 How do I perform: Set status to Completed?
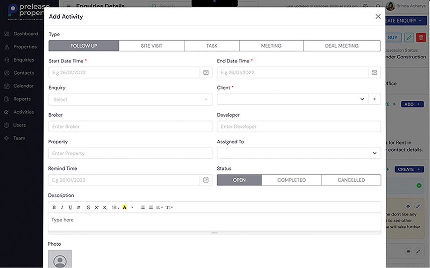click(x=291, y=180)
